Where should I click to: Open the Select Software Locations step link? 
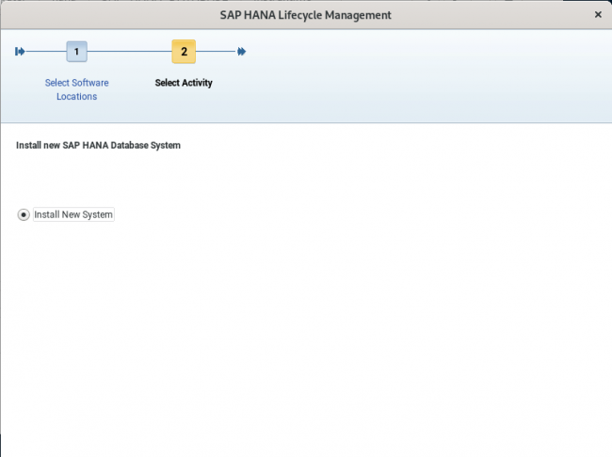point(77,89)
